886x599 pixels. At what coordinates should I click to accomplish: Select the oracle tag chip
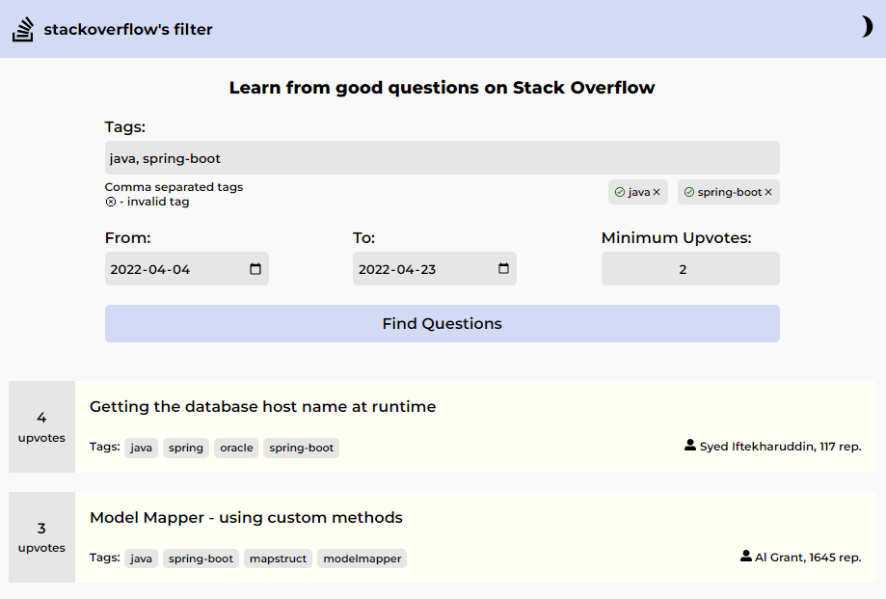(236, 448)
